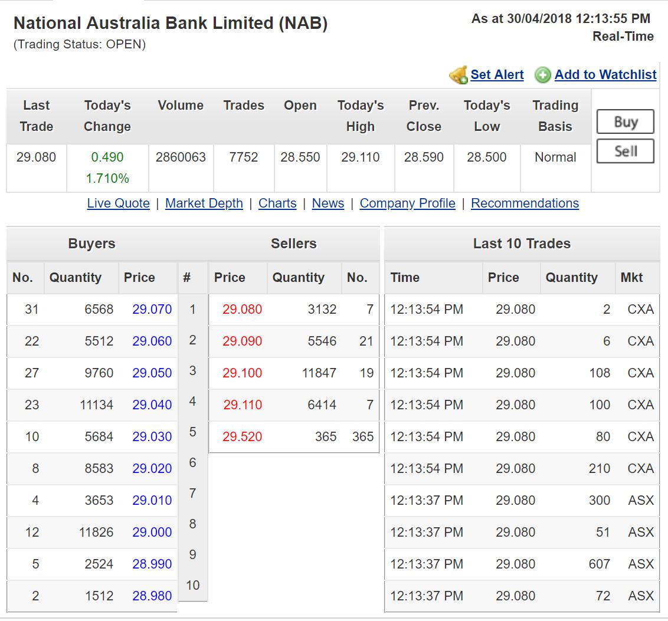This screenshot has width=668, height=621.
Task: Click Today's Low value 28.500
Action: tap(487, 157)
